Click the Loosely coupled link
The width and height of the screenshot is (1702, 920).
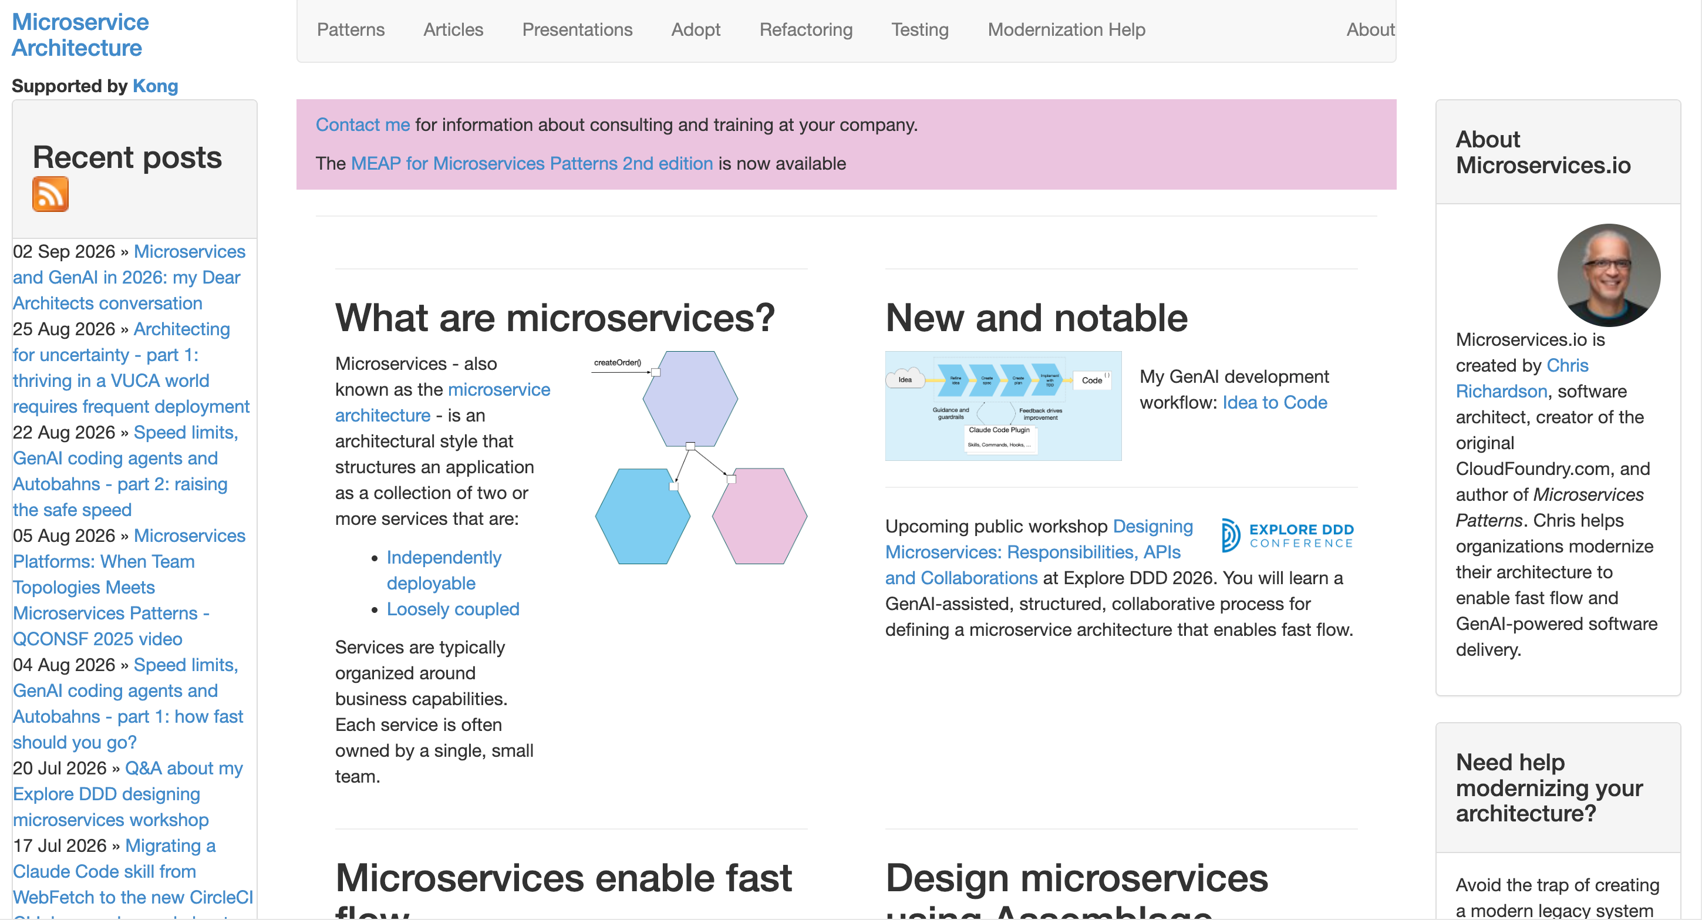coord(453,609)
